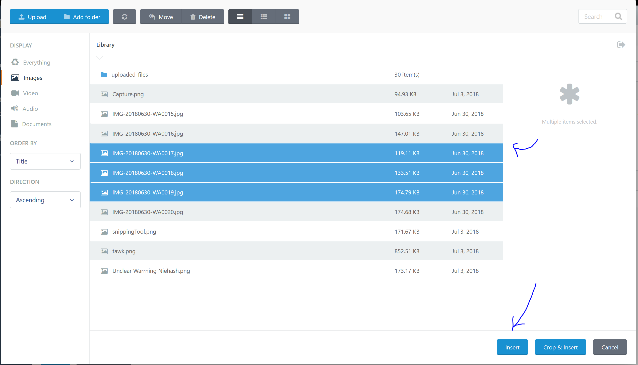Switch to list view layout
Screen dimensions: 638x365
pyautogui.click(x=240, y=17)
